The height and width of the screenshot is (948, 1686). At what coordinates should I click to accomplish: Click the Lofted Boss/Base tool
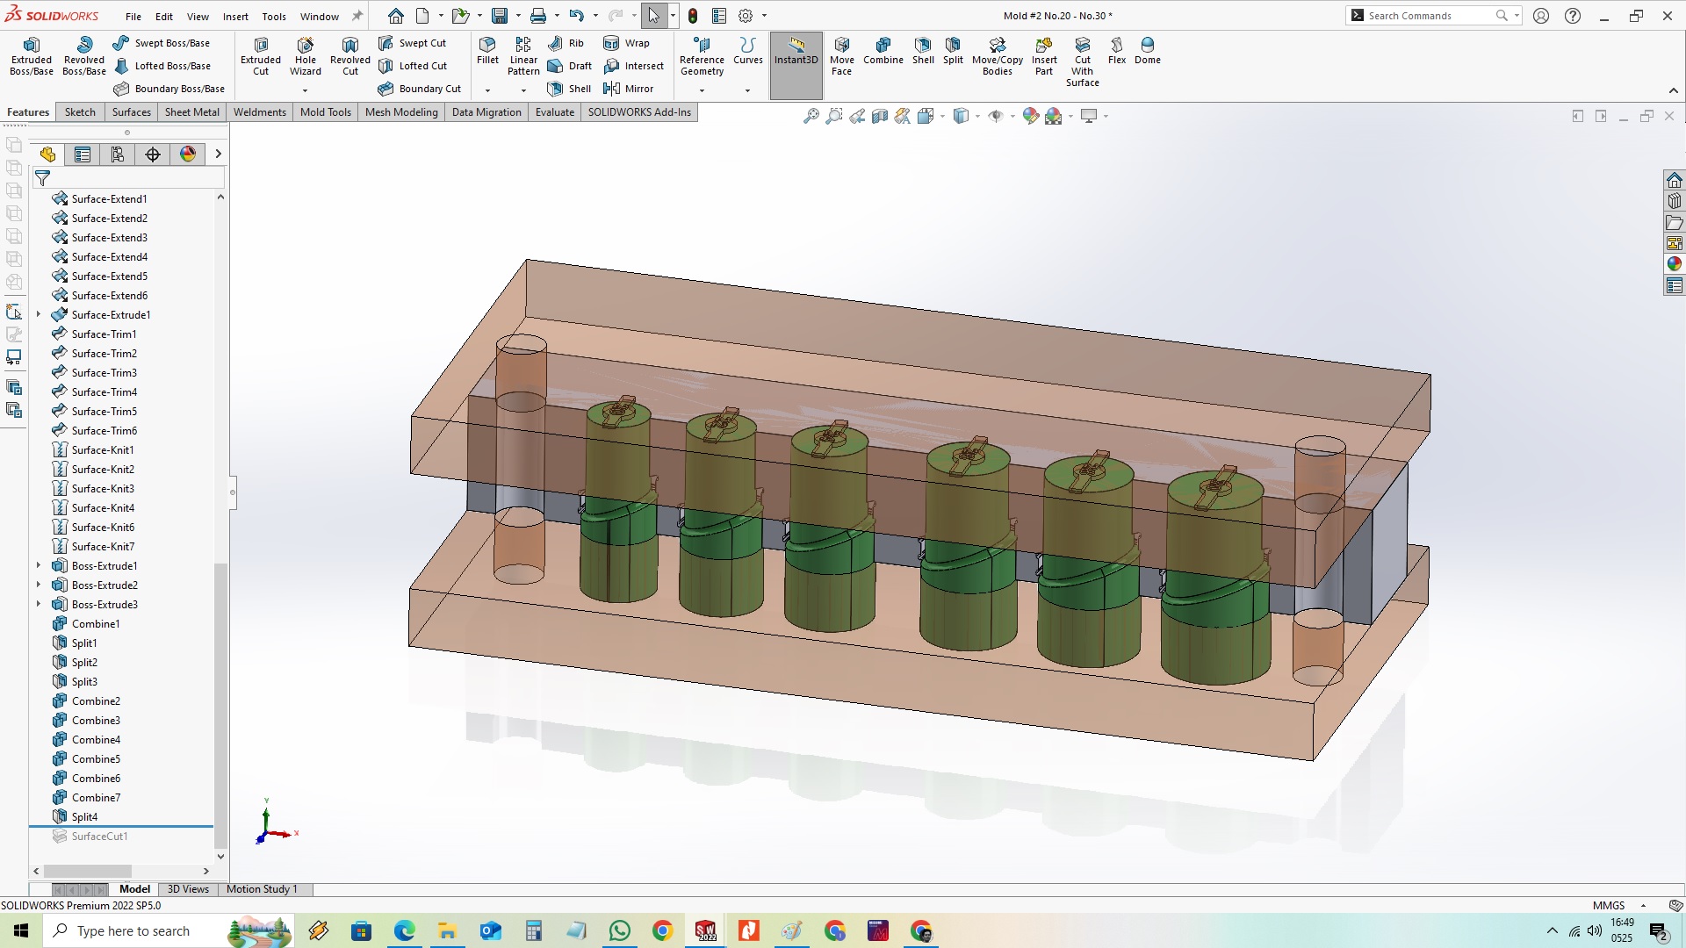click(162, 66)
